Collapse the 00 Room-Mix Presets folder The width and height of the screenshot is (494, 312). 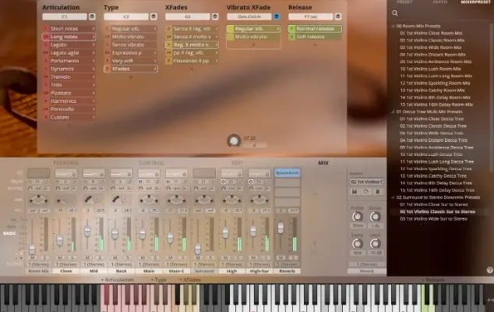393,27
